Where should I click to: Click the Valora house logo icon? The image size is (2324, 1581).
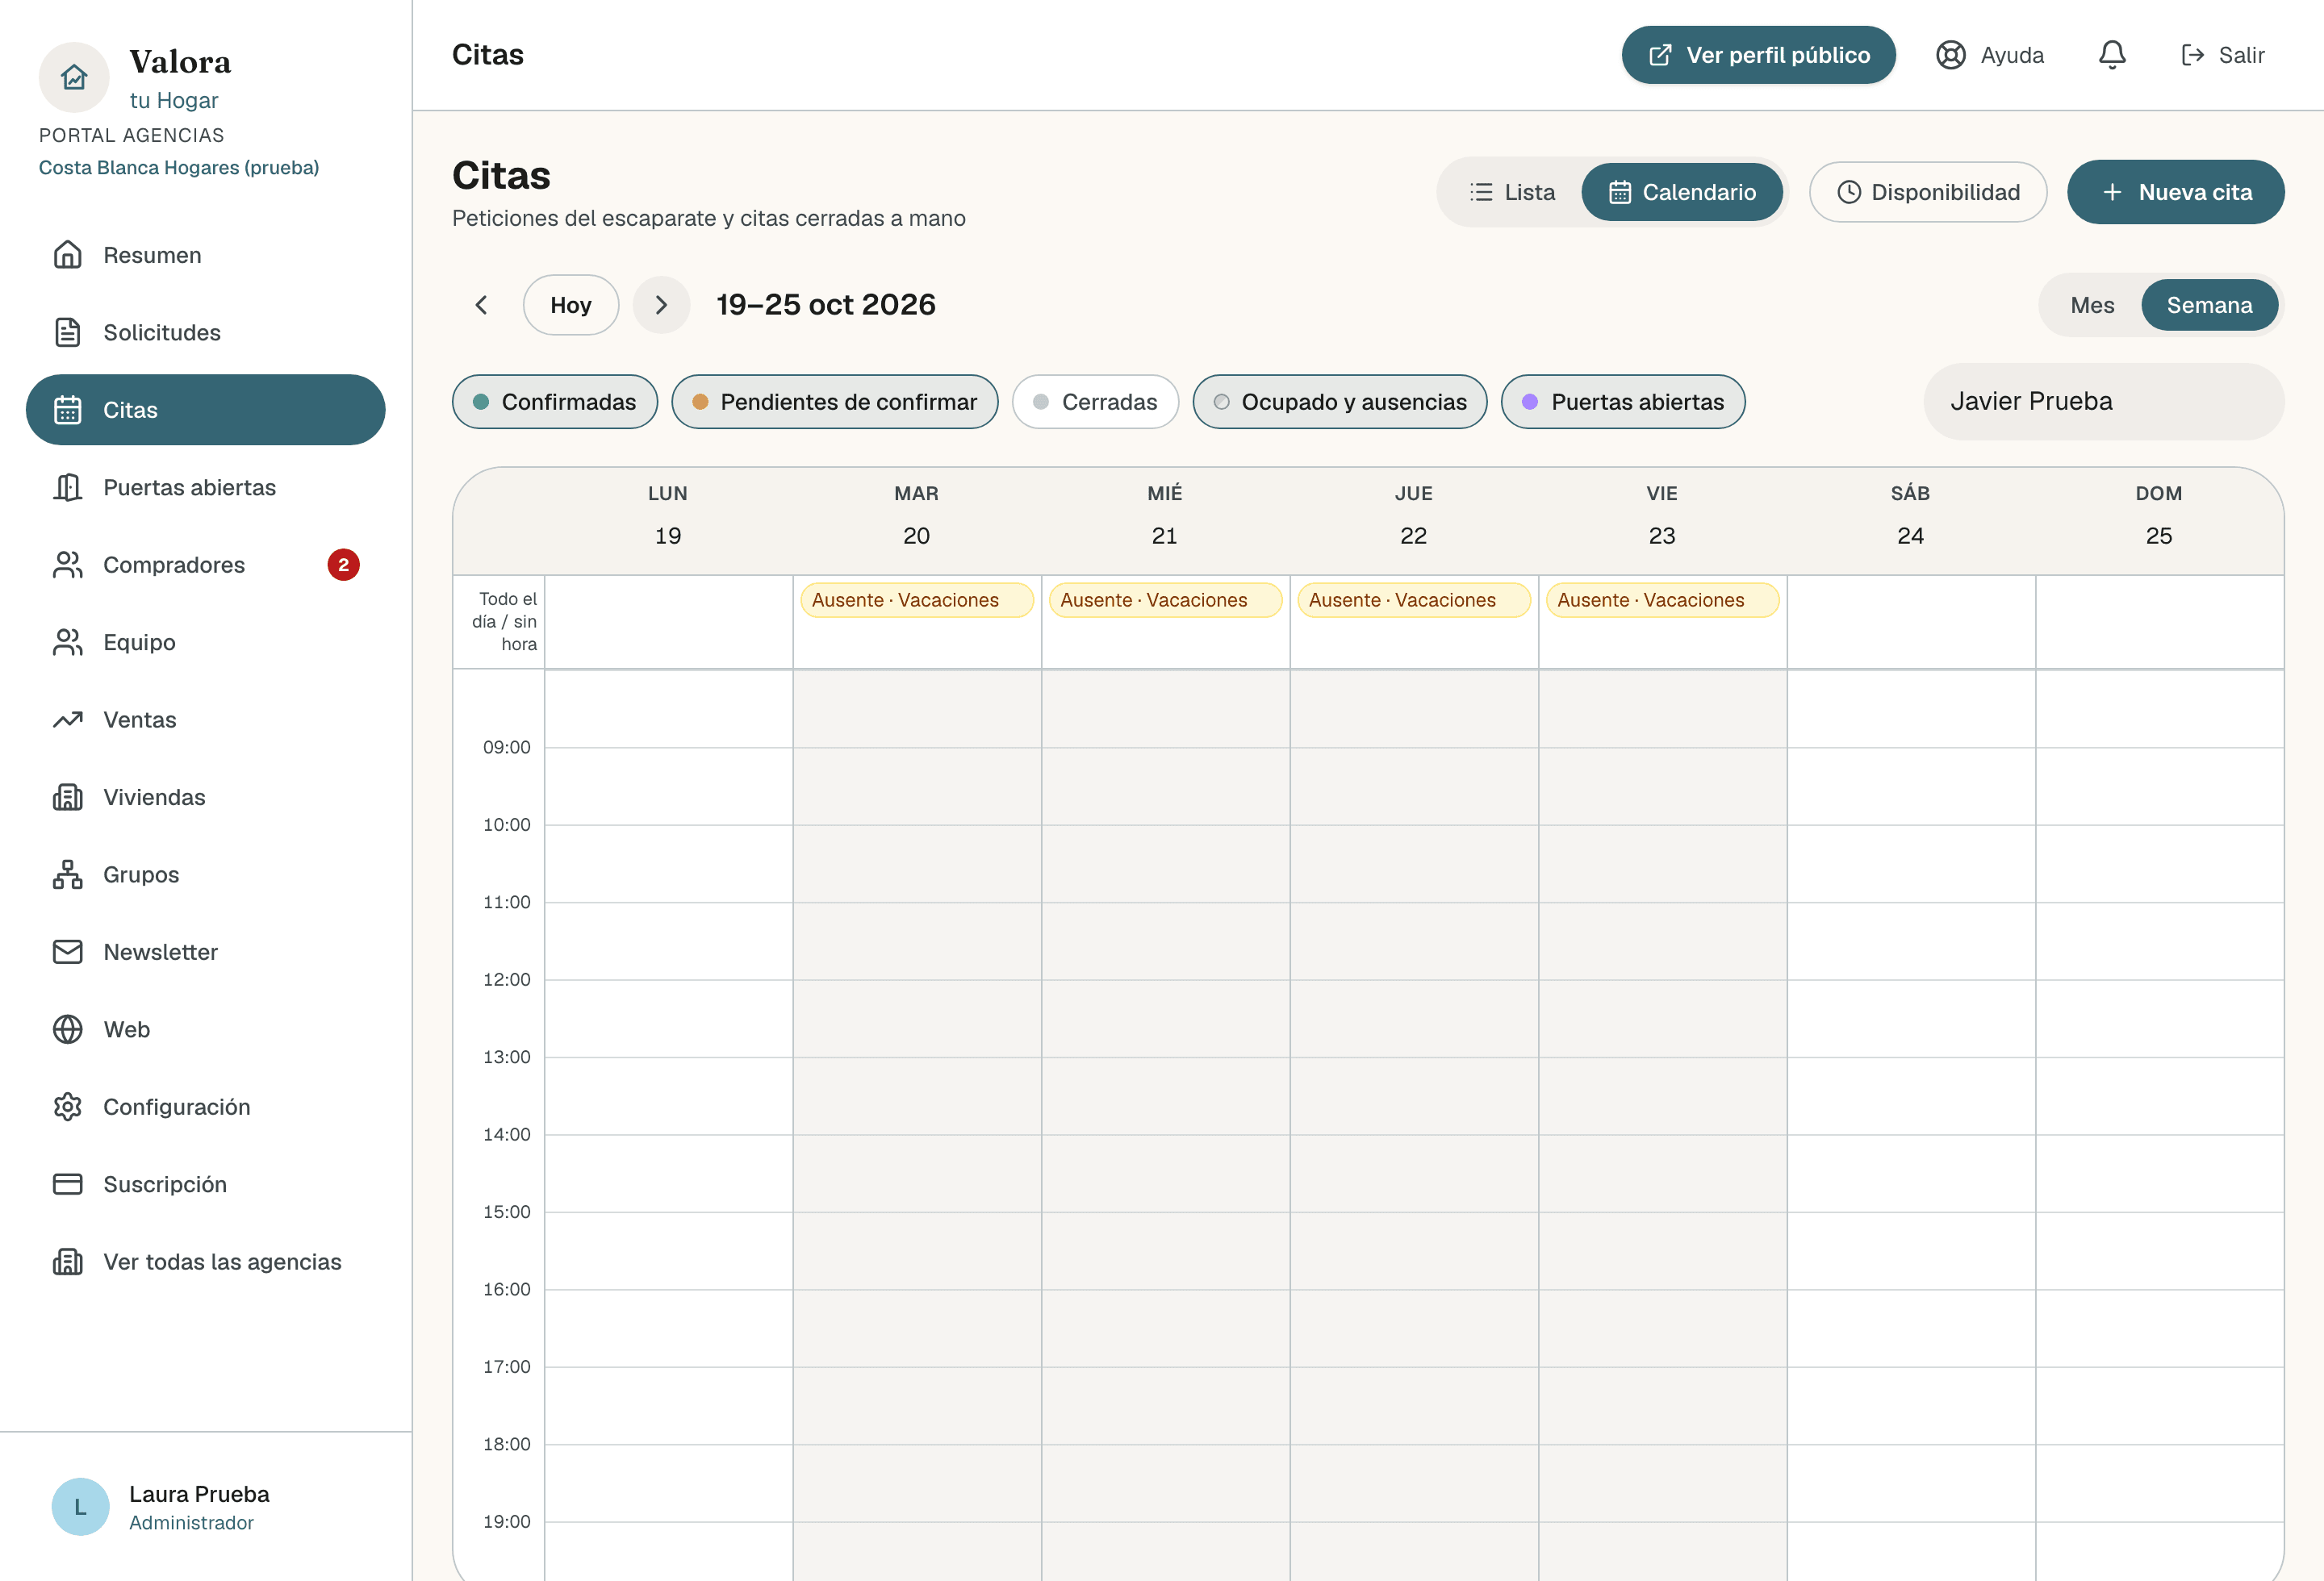pos(73,77)
